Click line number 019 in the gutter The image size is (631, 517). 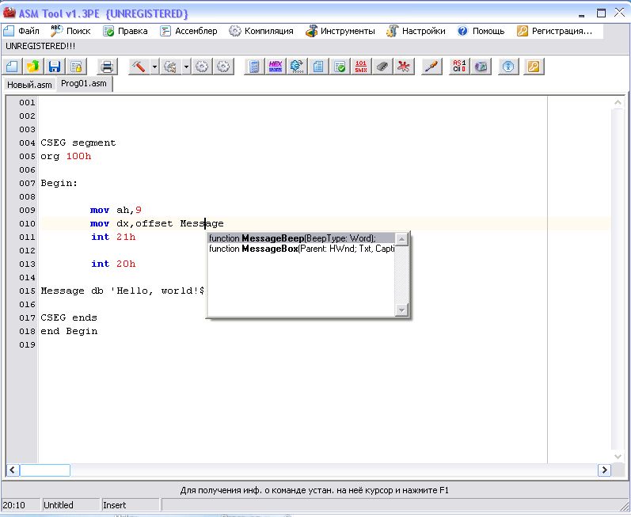coord(27,345)
